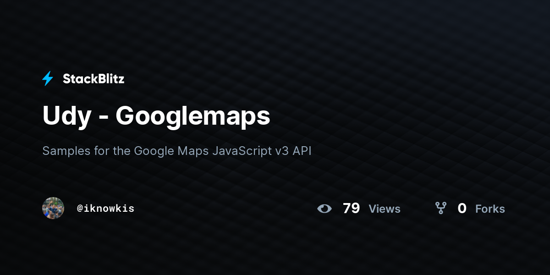Click the StackBlitz brand name text

pyautogui.click(x=93, y=79)
